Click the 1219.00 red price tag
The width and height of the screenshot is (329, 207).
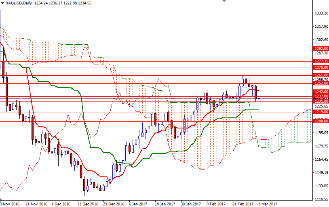point(321,112)
